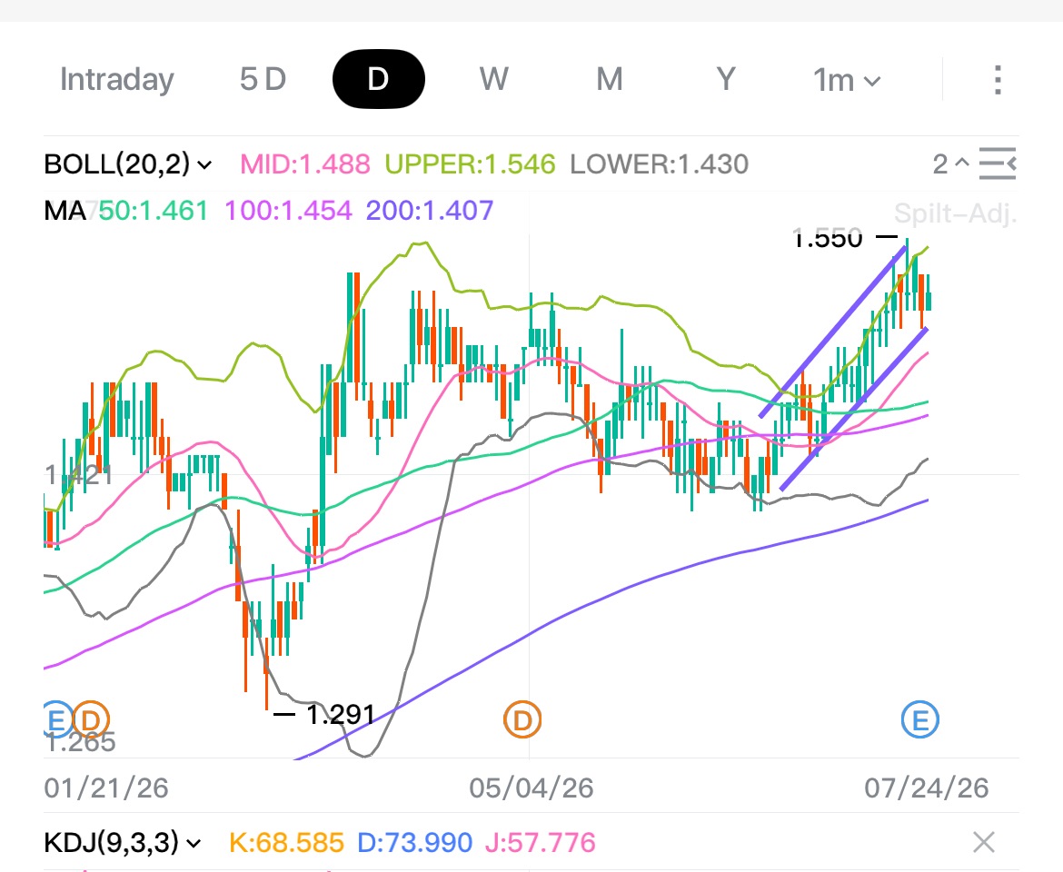Viewport: 1063px width, 872px height.
Task: Collapse indicator count with the 2 caret
Action: click(x=950, y=164)
